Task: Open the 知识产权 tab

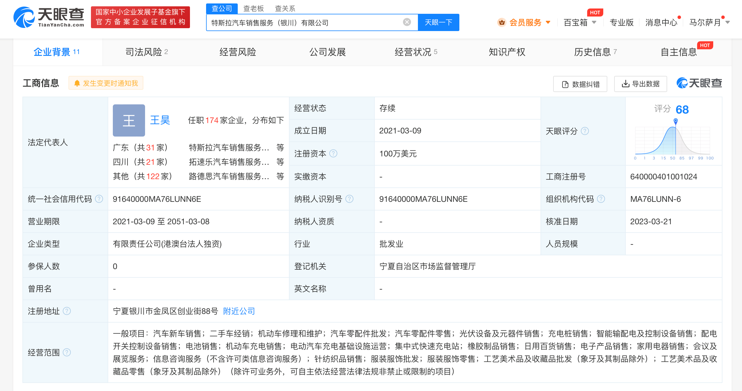Action: (x=507, y=52)
